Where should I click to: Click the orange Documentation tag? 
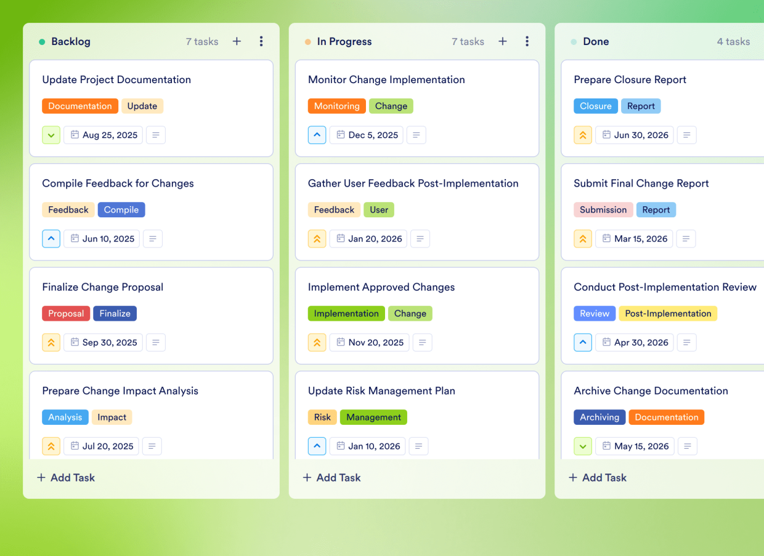tap(79, 106)
